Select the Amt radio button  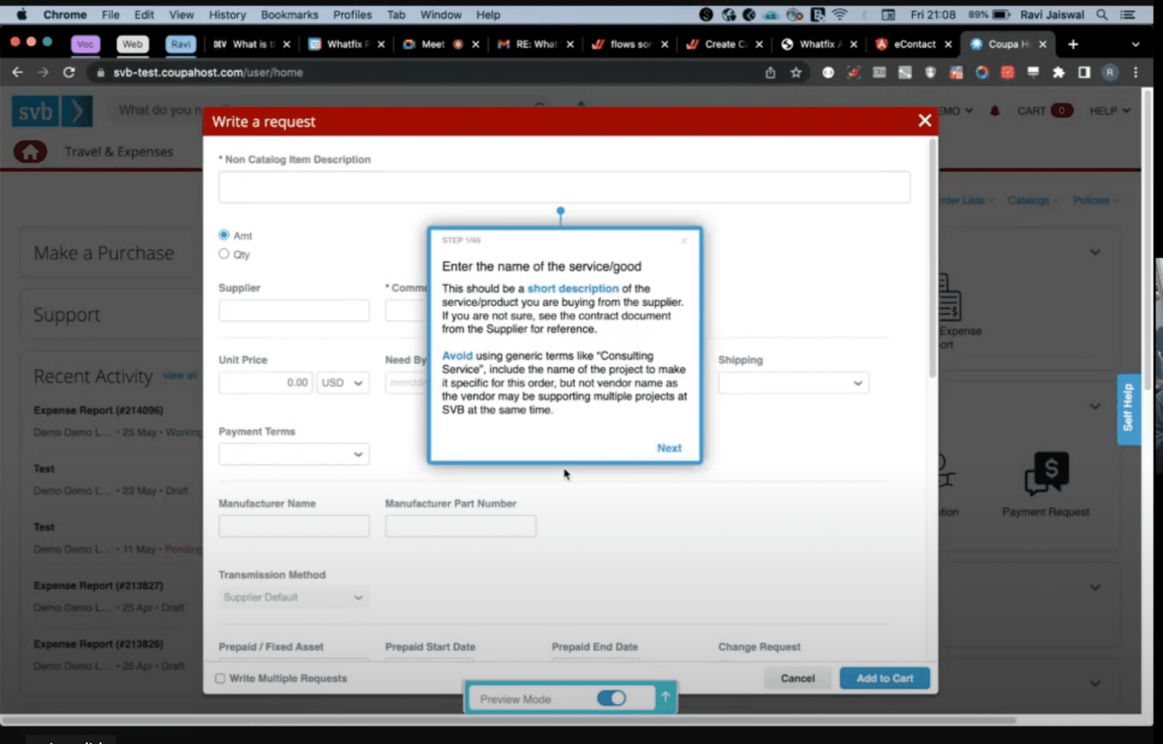(224, 235)
